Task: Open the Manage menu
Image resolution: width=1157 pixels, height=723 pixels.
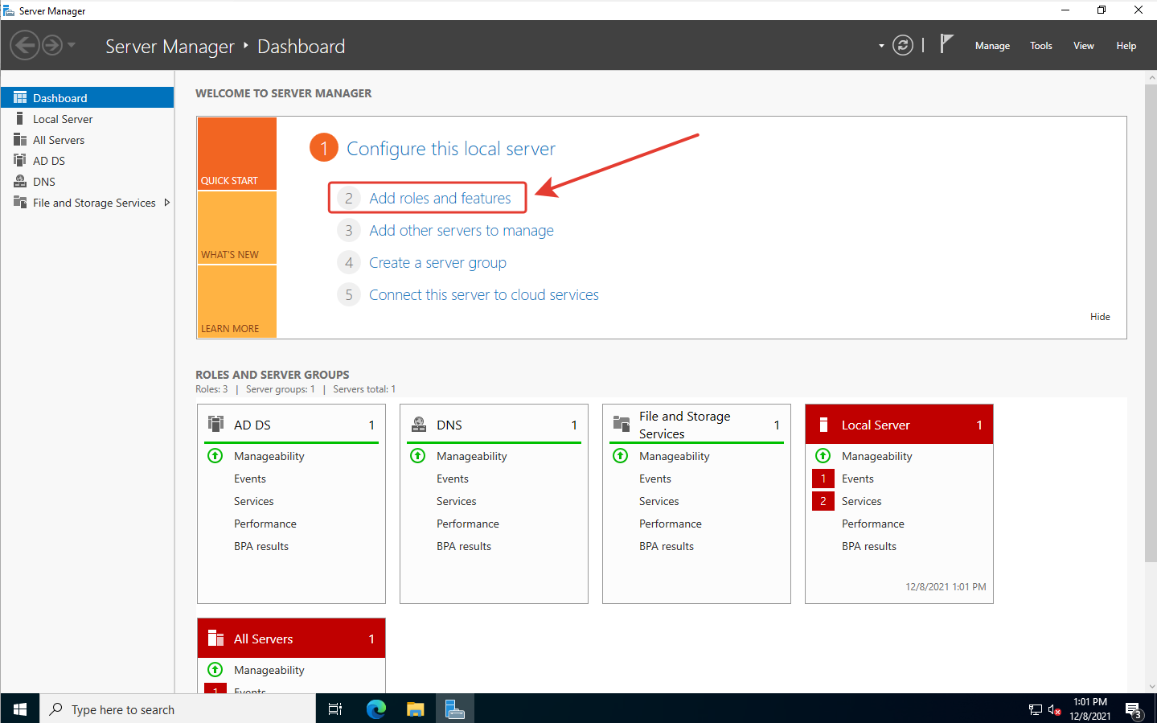Action: pos(991,46)
